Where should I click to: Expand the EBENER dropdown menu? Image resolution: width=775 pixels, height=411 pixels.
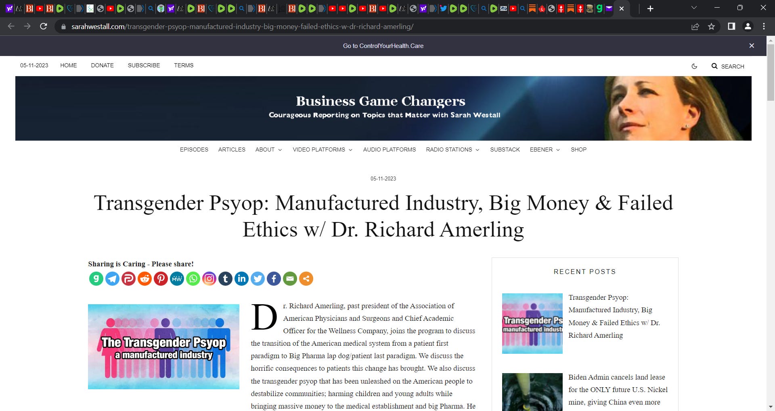click(x=545, y=149)
